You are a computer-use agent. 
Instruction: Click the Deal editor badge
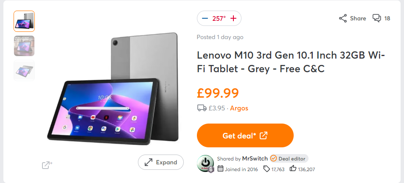[289, 158]
